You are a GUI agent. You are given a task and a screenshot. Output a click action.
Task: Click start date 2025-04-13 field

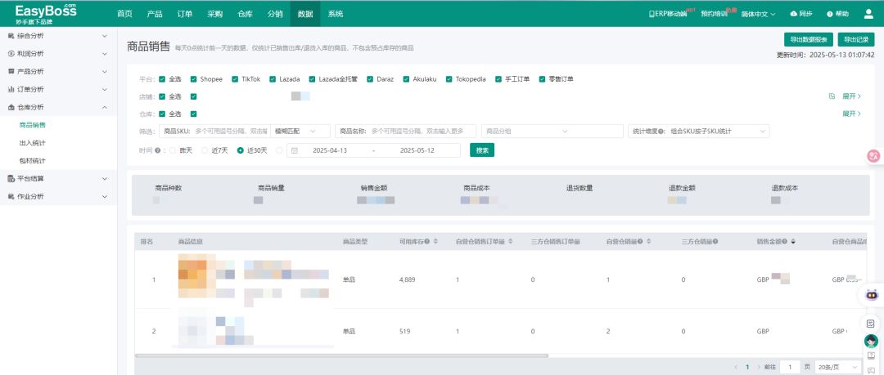pyautogui.click(x=330, y=150)
